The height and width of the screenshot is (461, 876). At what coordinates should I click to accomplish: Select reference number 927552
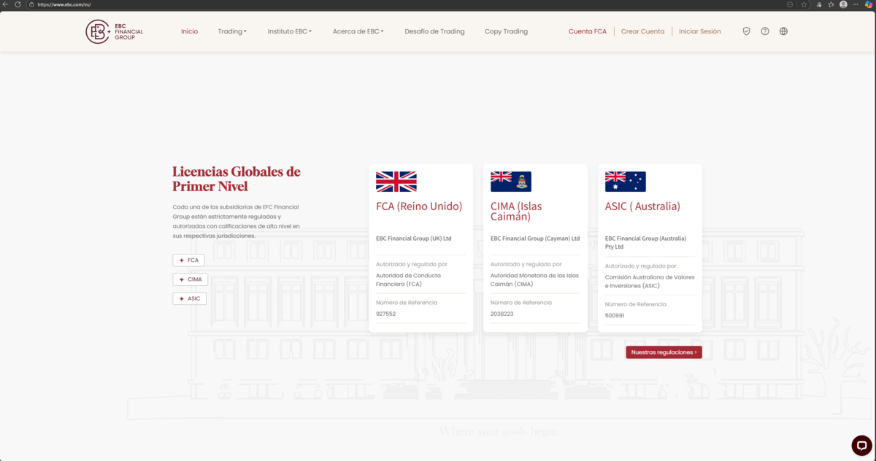pyautogui.click(x=385, y=314)
